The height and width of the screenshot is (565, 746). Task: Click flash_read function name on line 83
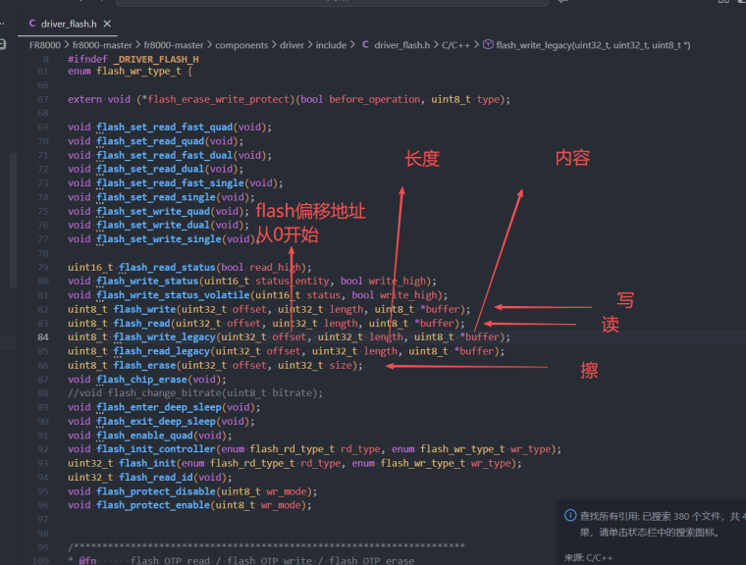click(141, 324)
